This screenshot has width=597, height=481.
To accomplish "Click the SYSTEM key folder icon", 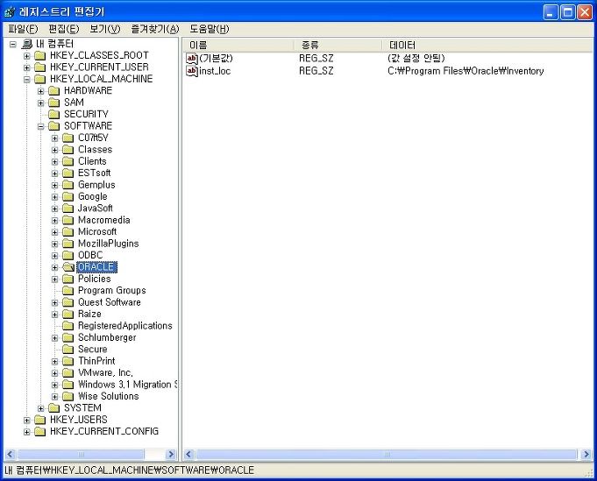I will [54, 408].
